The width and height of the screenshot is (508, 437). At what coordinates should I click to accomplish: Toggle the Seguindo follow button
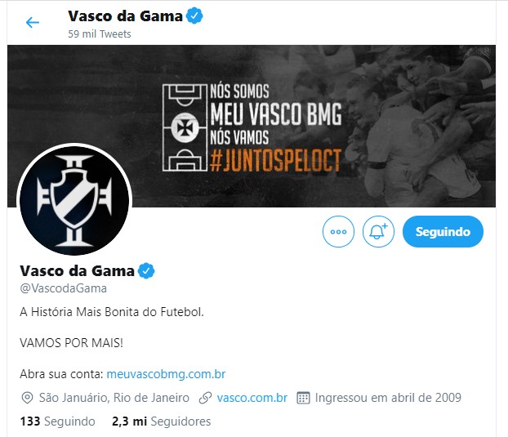pos(443,232)
